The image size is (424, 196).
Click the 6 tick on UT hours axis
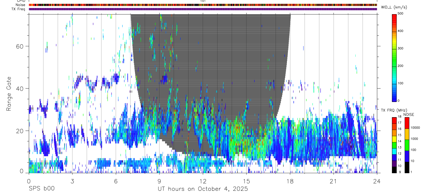[116, 181]
